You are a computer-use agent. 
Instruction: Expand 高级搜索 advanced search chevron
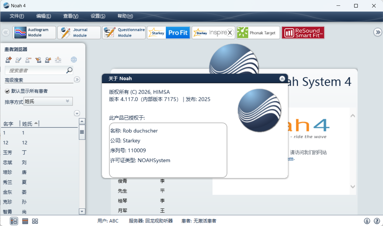pos(77,79)
